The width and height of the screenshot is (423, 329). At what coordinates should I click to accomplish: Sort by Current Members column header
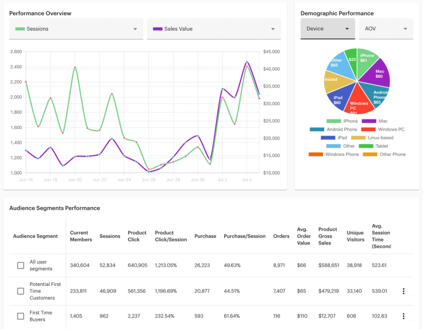point(81,236)
